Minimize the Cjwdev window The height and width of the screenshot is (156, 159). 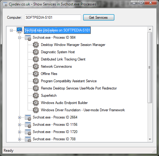pos(134,3)
